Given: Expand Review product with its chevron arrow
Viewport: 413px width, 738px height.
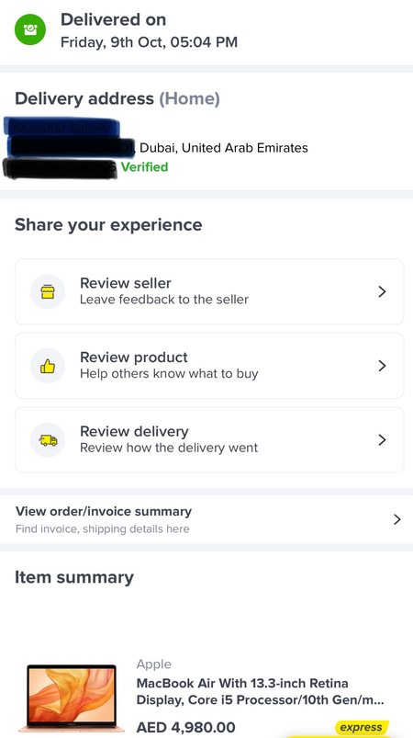Looking at the screenshot, I should click(x=382, y=366).
